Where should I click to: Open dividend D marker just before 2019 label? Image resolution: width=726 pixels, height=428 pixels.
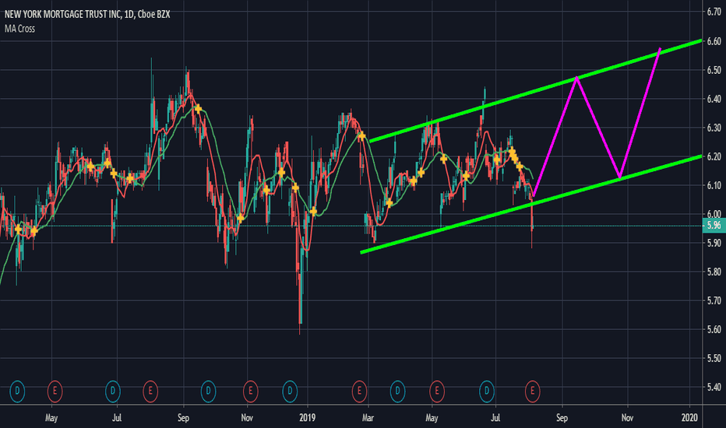click(290, 391)
